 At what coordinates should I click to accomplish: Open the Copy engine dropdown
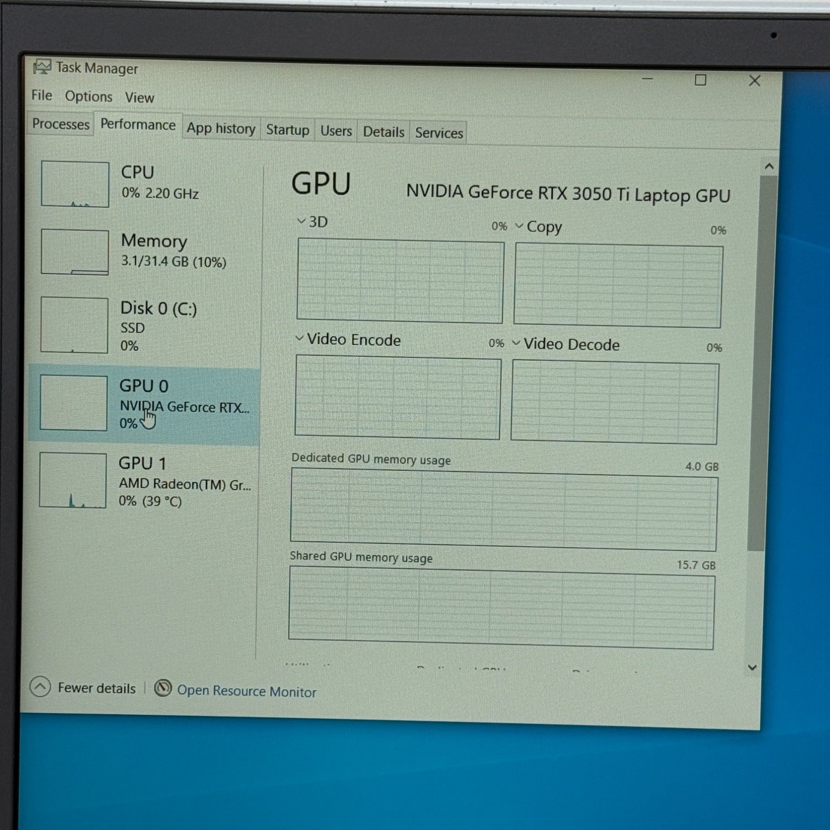519,226
